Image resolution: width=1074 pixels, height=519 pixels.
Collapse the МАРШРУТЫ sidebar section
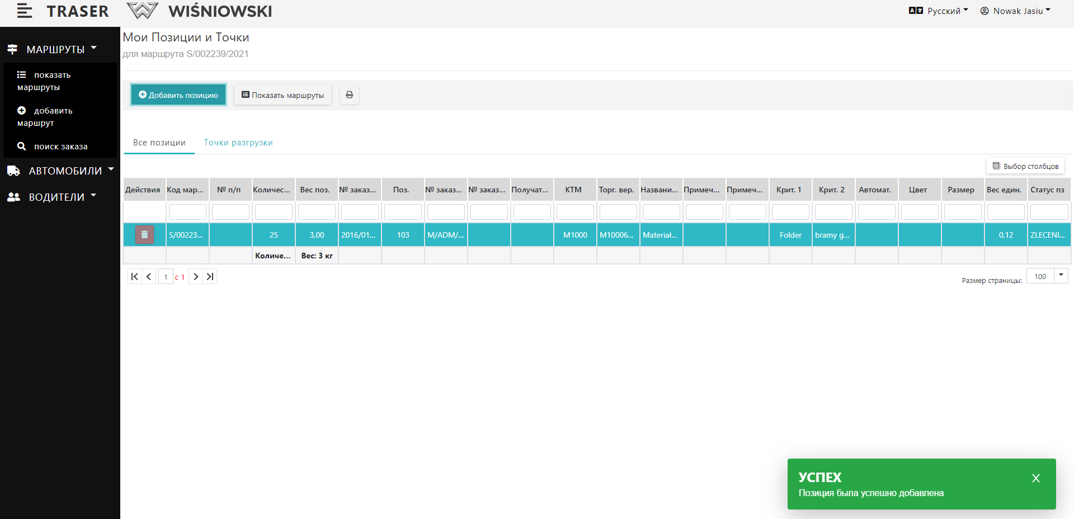click(x=52, y=49)
